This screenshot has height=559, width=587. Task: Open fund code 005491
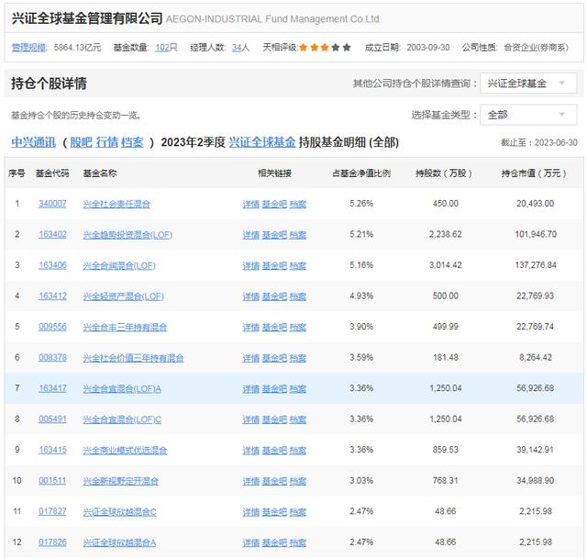click(x=52, y=419)
